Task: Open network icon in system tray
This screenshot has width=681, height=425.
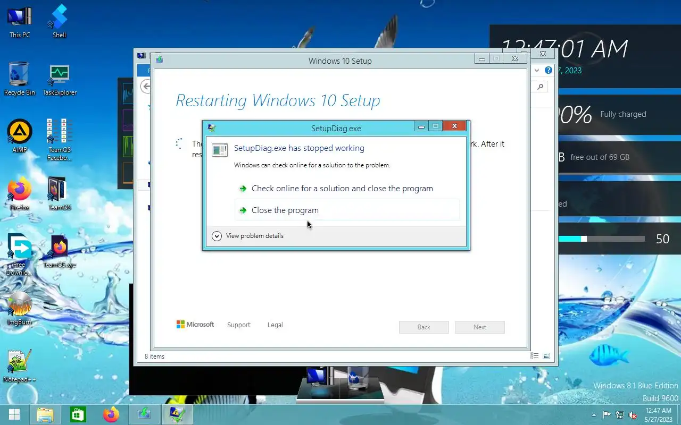Action: (x=620, y=415)
